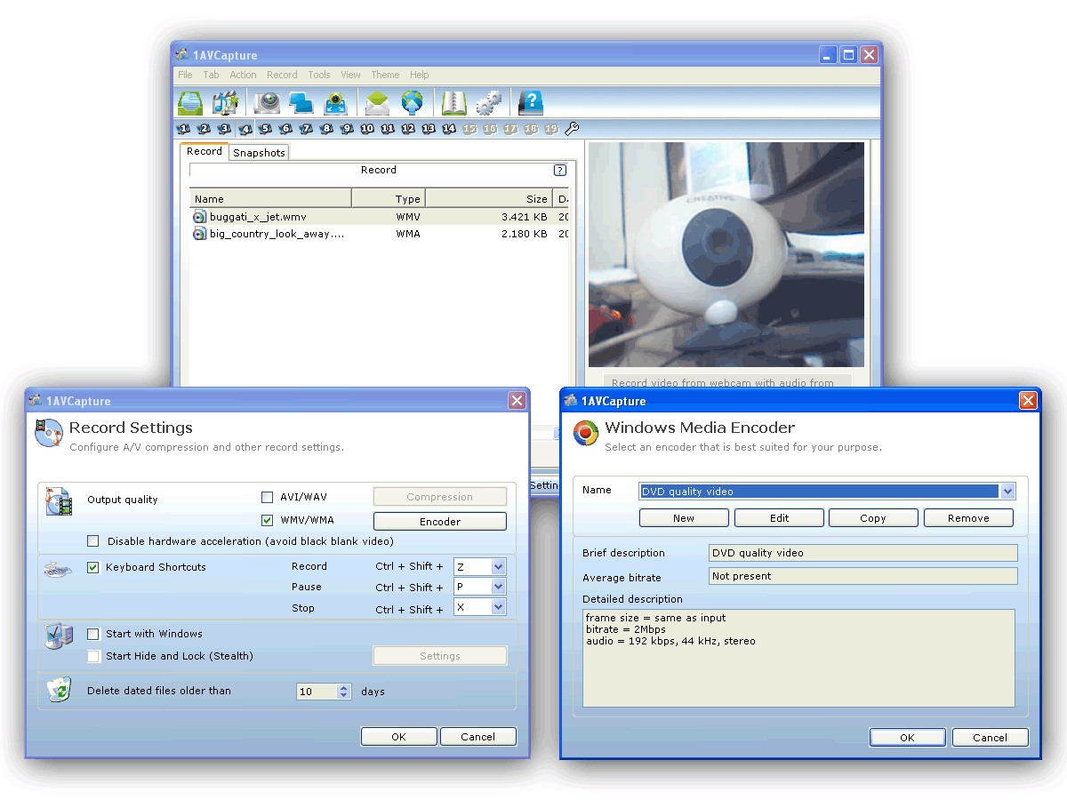Select numbered tab icon 6
Image resolution: width=1067 pixels, height=800 pixels.
[286, 129]
